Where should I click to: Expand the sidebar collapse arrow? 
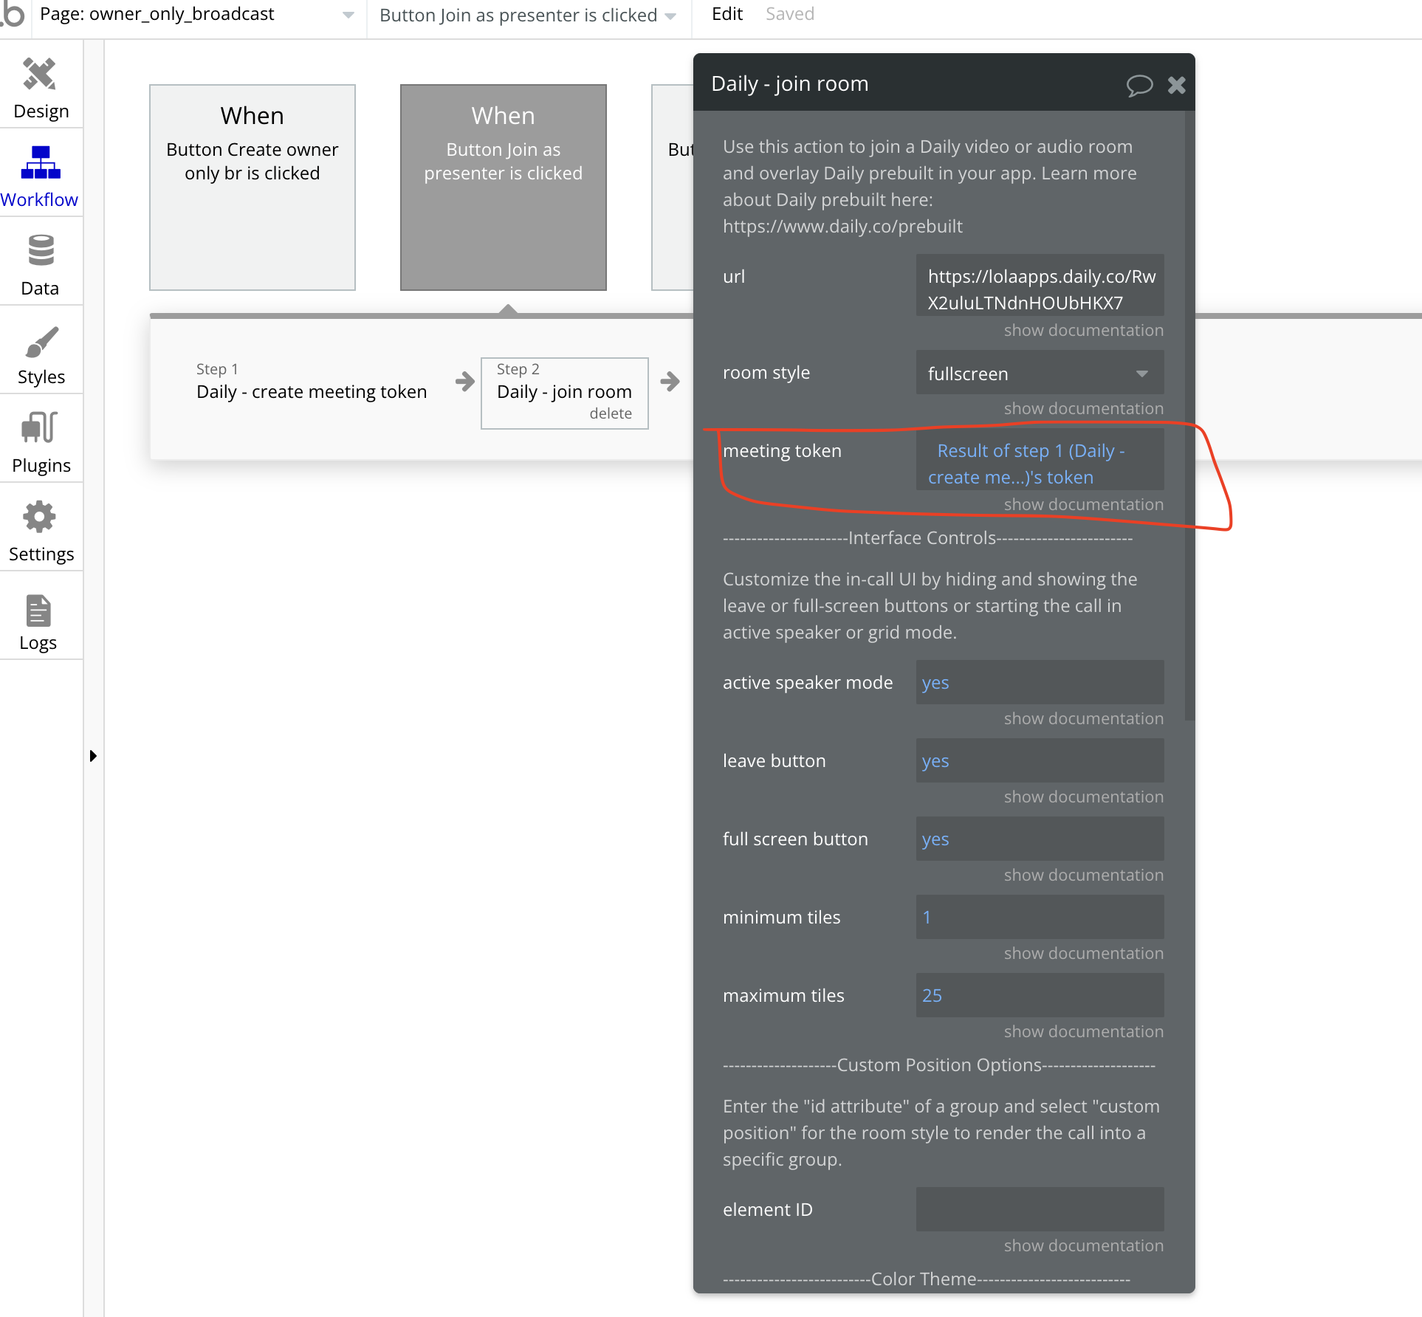click(x=93, y=756)
